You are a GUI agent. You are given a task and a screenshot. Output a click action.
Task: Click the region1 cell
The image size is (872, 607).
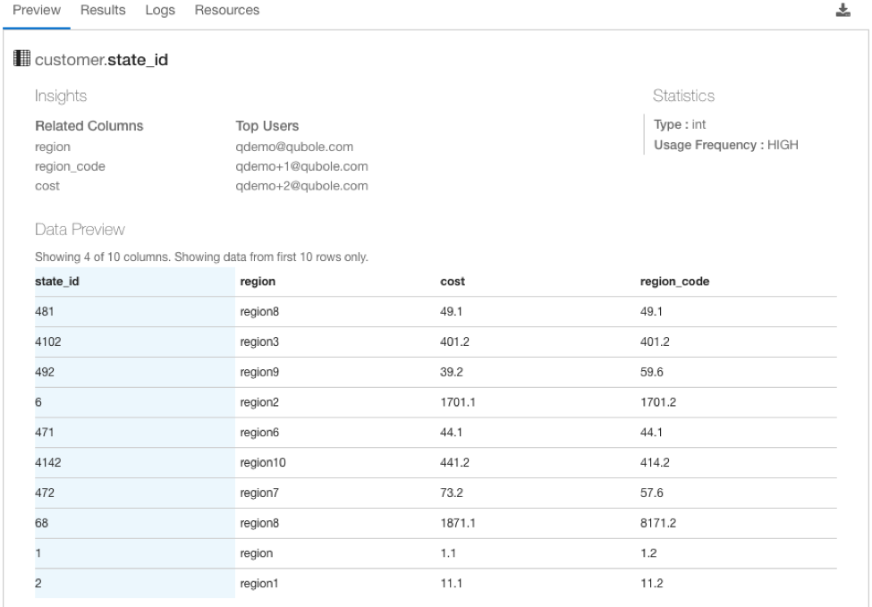(x=258, y=583)
